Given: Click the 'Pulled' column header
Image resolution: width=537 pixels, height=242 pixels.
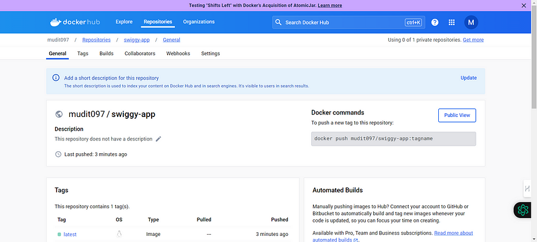Looking at the screenshot, I should tap(204, 219).
